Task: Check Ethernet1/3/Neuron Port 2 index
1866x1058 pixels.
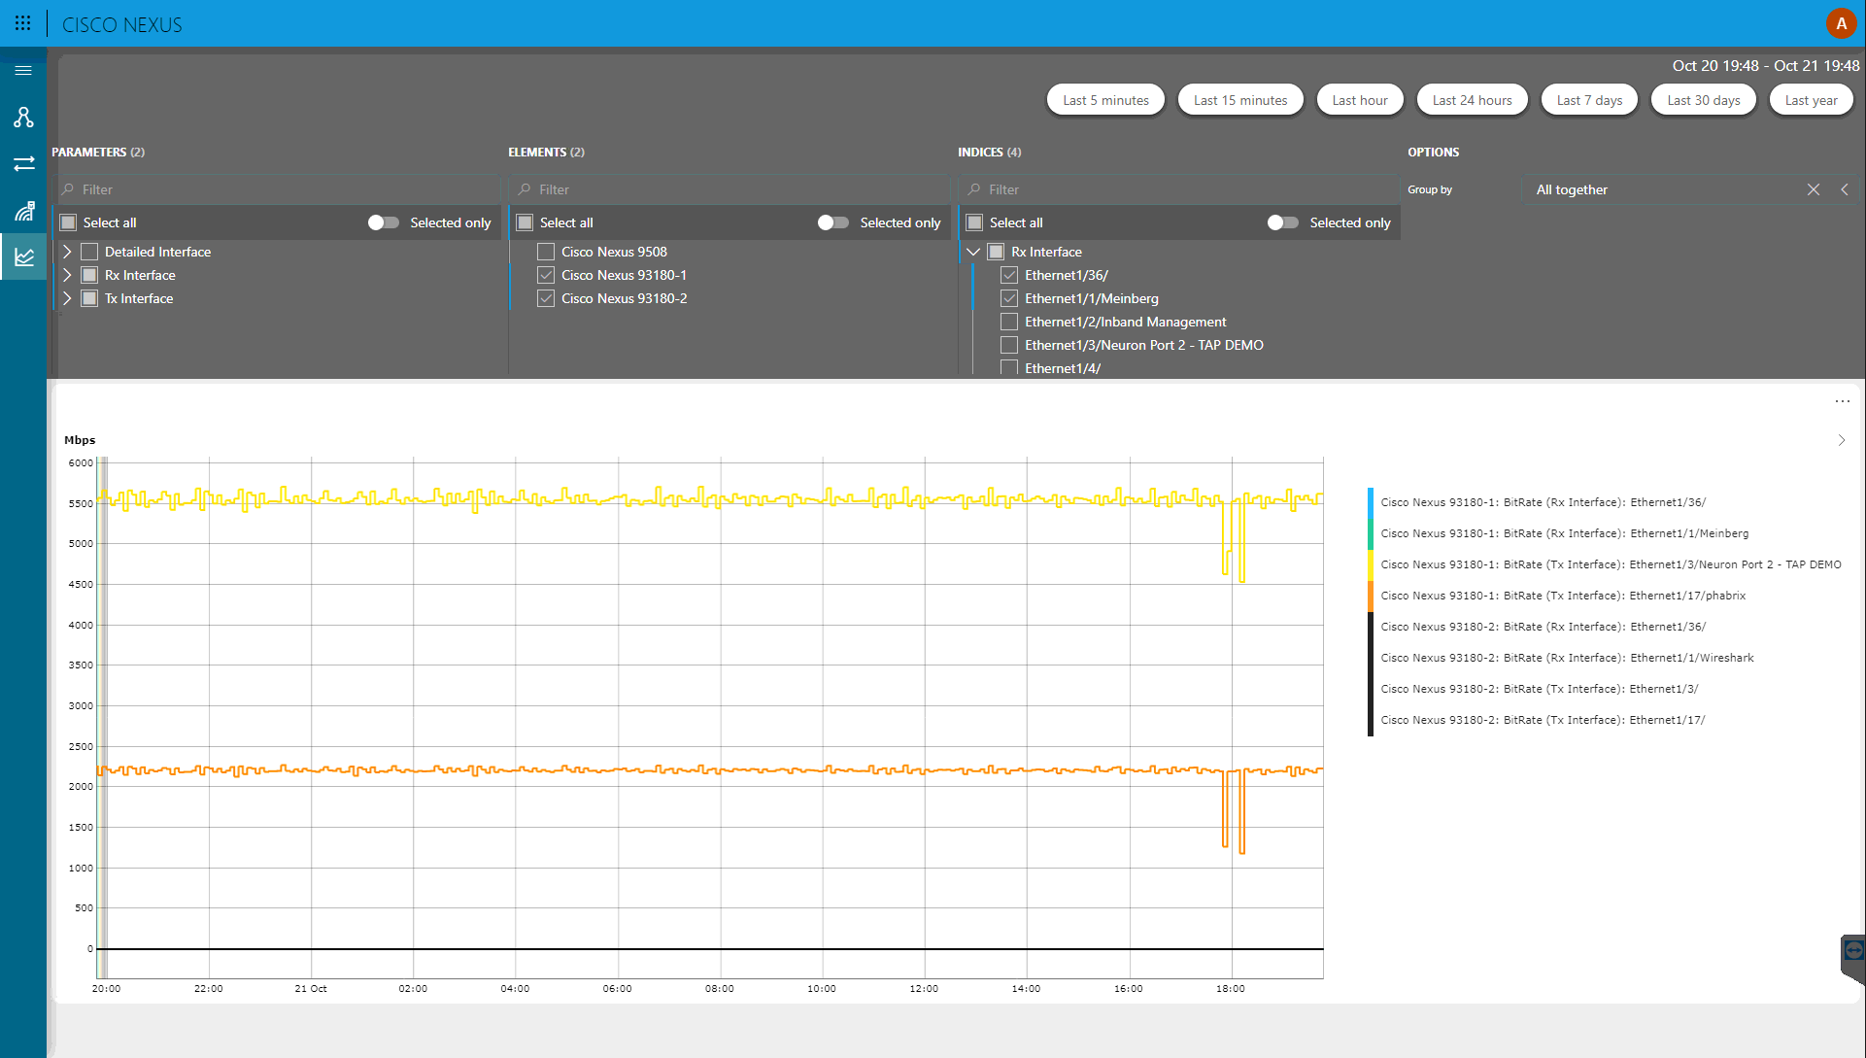Action: [1009, 345]
